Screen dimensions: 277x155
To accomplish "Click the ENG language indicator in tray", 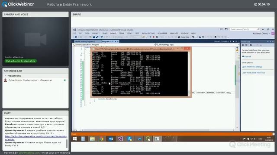I will pyautogui.click(x=261, y=139).
